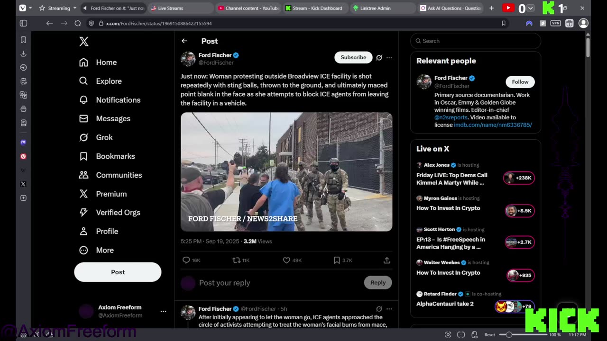The height and width of the screenshot is (341, 607).
Task: Select the Ford Fischer on X tab
Action: (114, 8)
